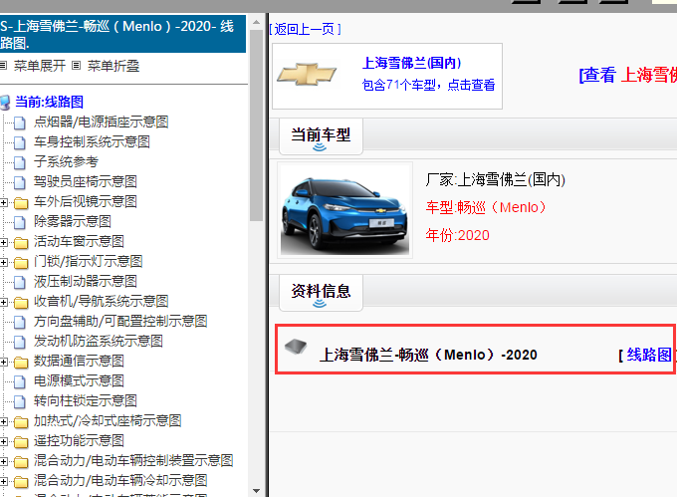
Task: Expand the 加热式/冷却式座椅示意图 tree node
Action: 3,421
